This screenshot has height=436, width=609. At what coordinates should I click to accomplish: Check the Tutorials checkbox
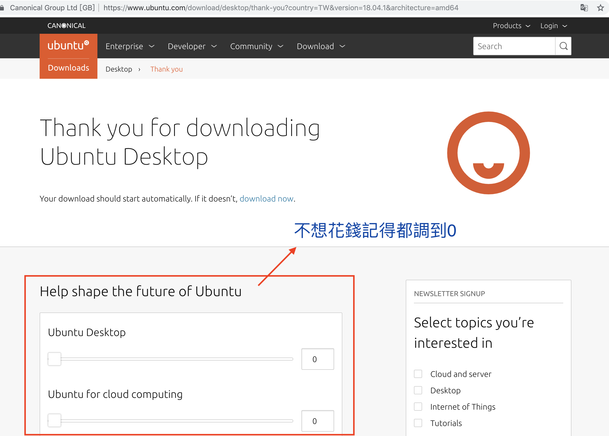[418, 423]
